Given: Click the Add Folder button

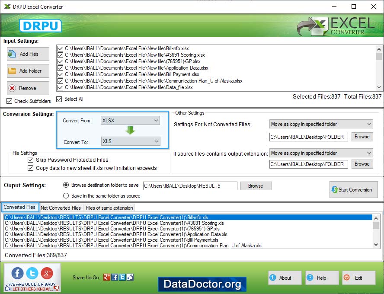Looking at the screenshot, I should point(28,71).
